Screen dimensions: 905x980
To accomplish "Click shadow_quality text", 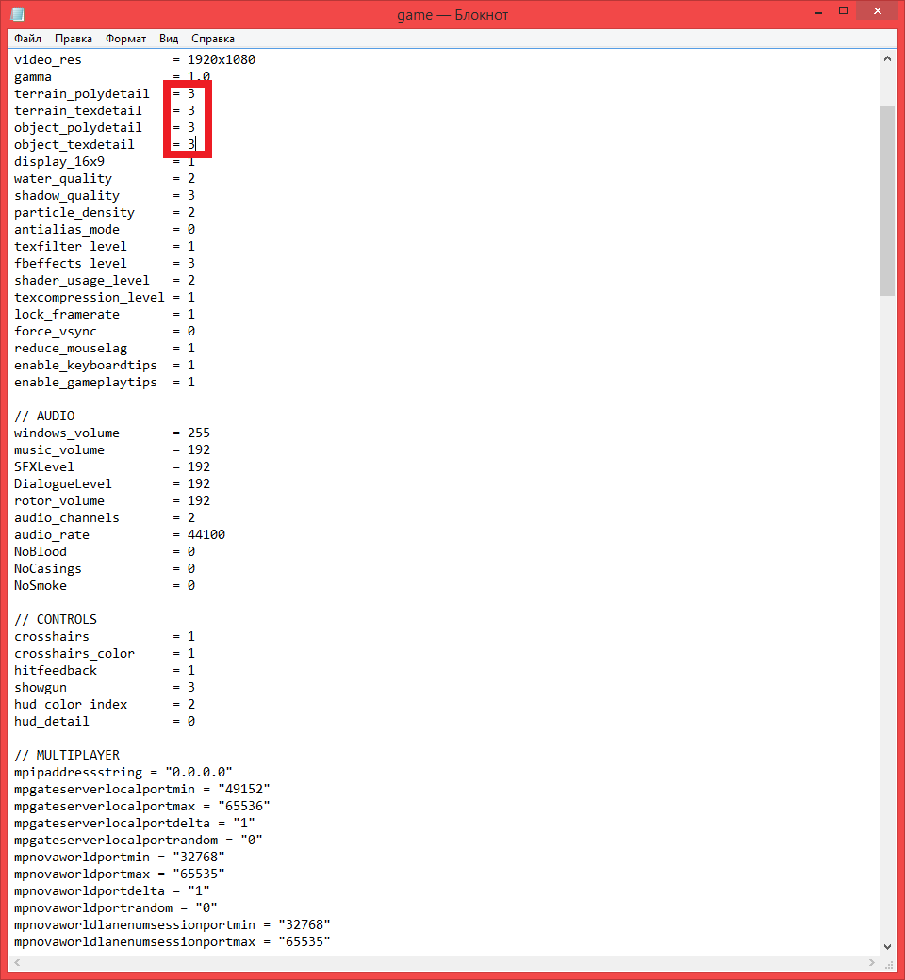I will [67, 196].
